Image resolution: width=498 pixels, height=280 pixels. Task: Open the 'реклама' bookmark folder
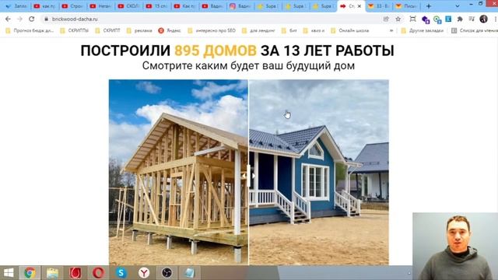139,30
